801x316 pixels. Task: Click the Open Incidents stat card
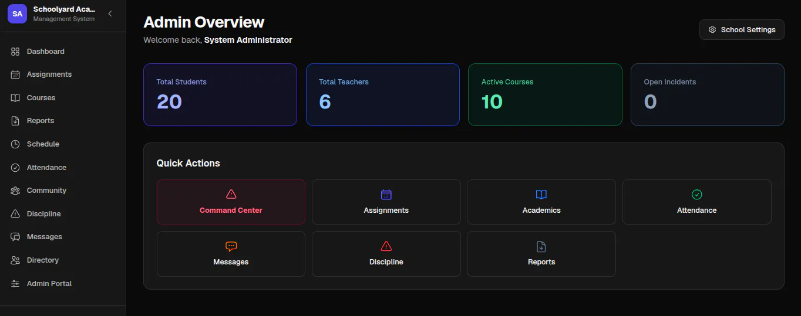click(x=708, y=94)
